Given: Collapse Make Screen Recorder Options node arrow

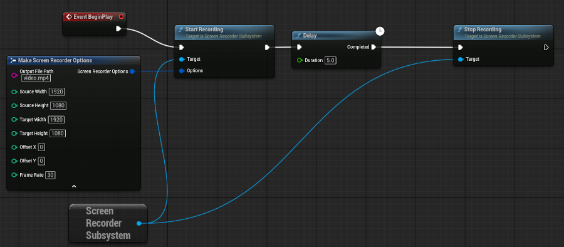Looking at the screenshot, I should 74,186.
